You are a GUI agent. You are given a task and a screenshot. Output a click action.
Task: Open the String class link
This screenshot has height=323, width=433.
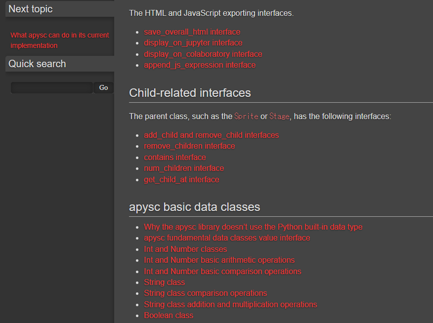coord(164,282)
